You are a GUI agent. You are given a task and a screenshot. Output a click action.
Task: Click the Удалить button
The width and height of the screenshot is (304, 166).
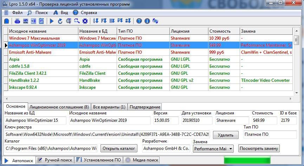pyautogui.click(x=226, y=135)
